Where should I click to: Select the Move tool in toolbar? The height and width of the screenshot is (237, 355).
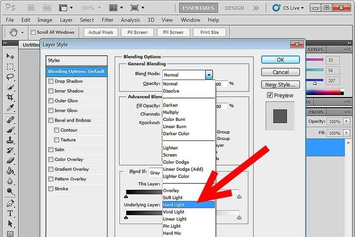click(x=10, y=56)
